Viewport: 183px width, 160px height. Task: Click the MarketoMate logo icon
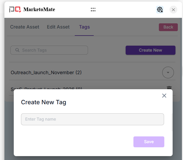[x=15, y=10]
